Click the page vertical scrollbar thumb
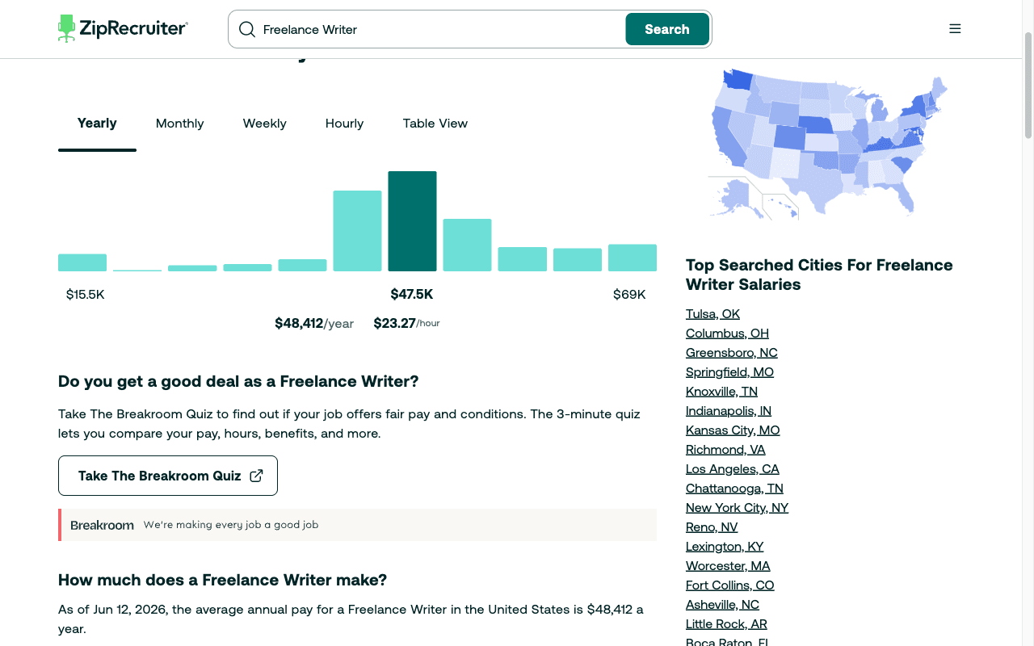 coord(1028,85)
